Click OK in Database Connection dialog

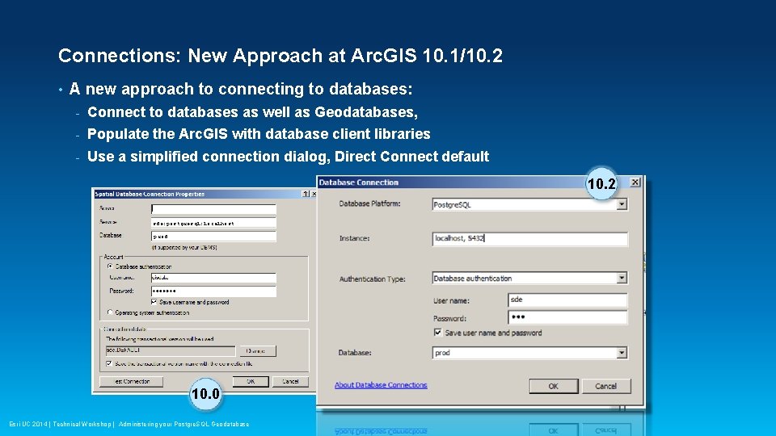tap(553, 386)
